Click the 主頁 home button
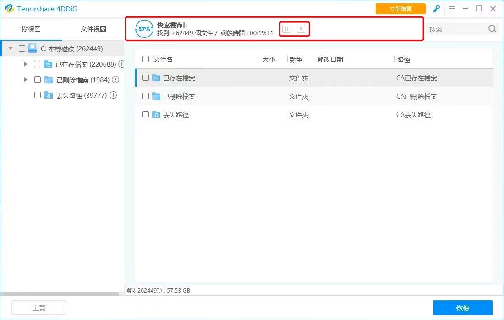 tap(39, 308)
